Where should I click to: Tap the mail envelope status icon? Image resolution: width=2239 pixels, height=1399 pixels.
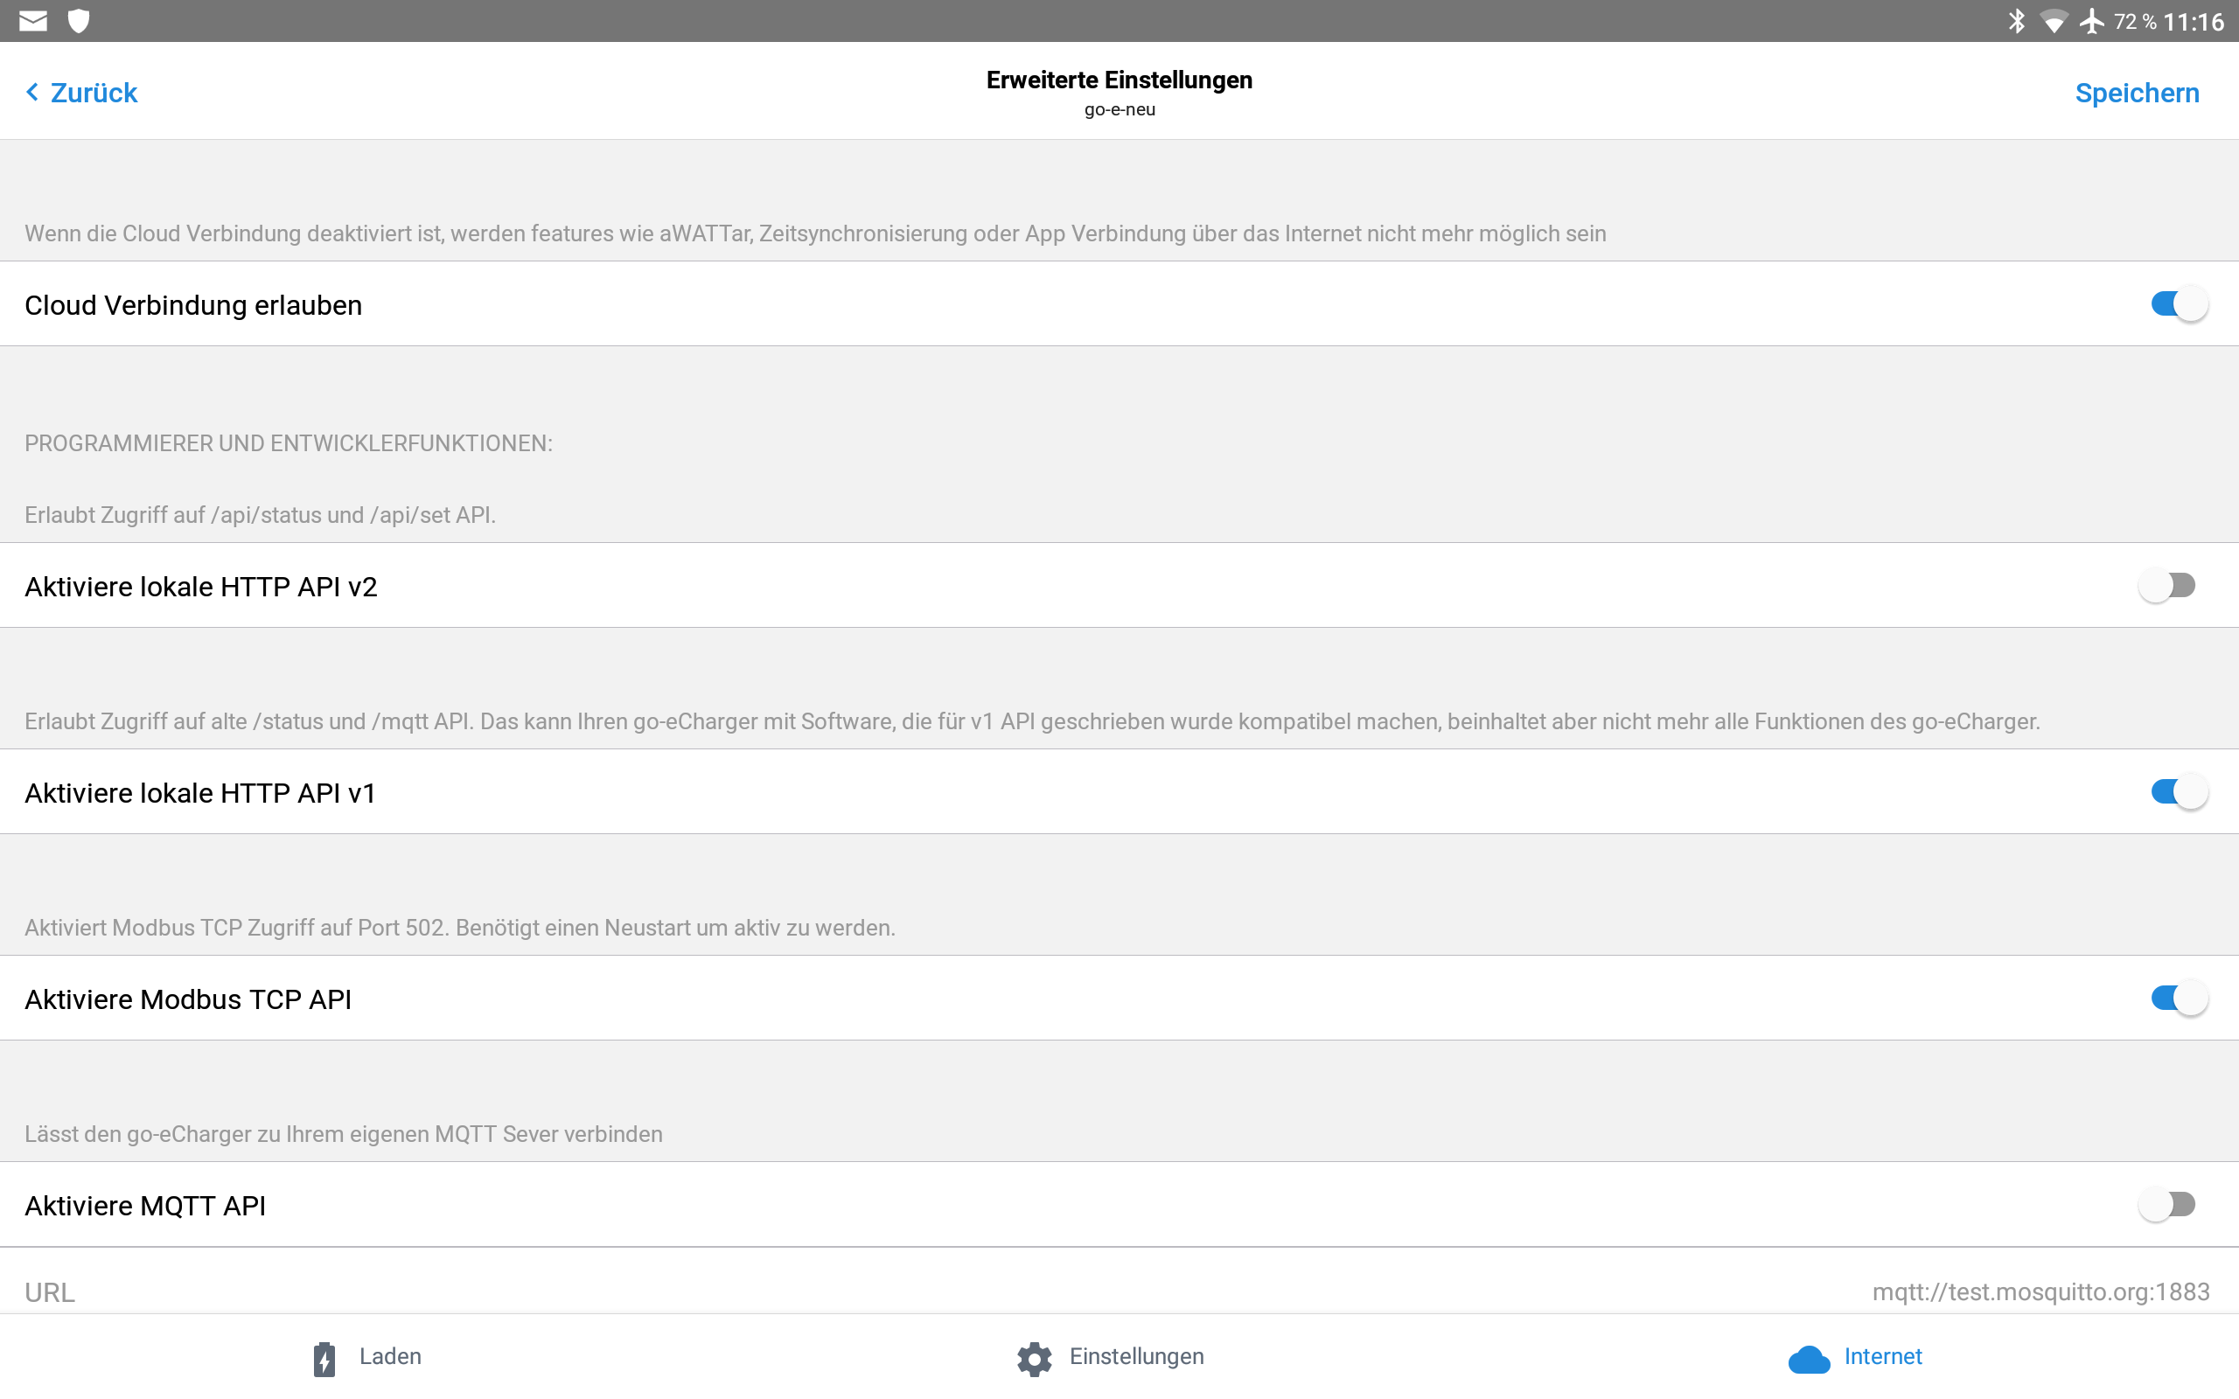click(x=33, y=20)
